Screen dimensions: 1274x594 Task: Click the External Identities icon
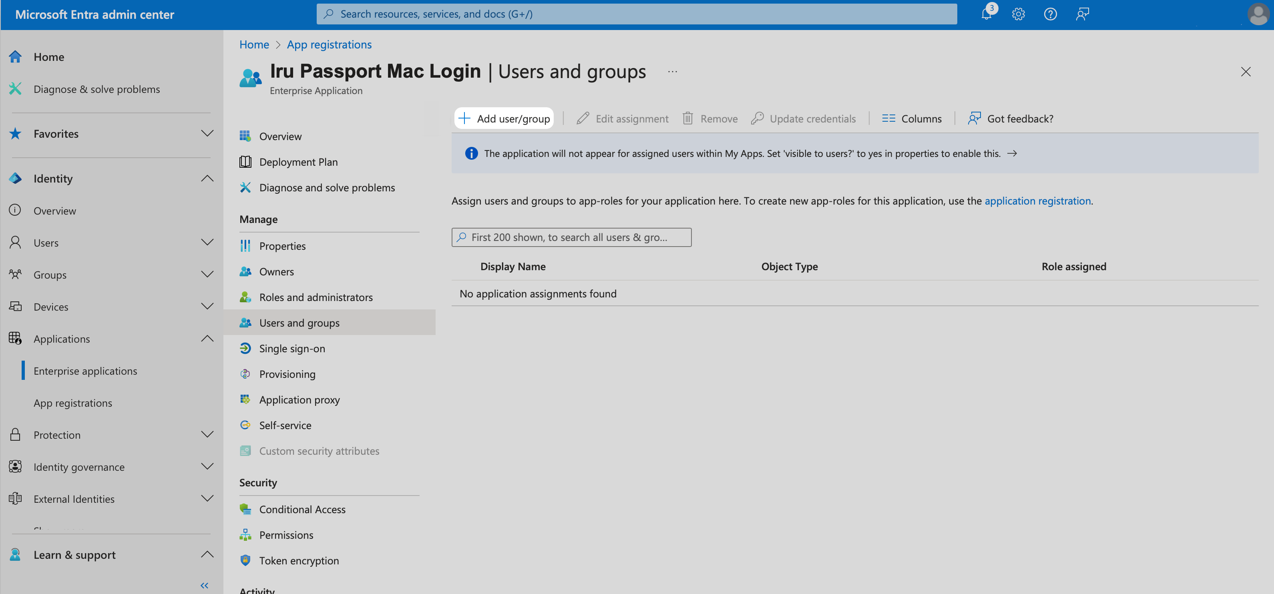click(15, 499)
